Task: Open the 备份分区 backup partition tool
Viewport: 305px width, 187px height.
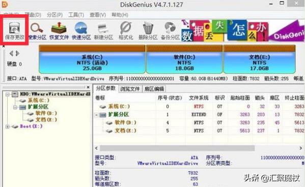Action: 170,30
